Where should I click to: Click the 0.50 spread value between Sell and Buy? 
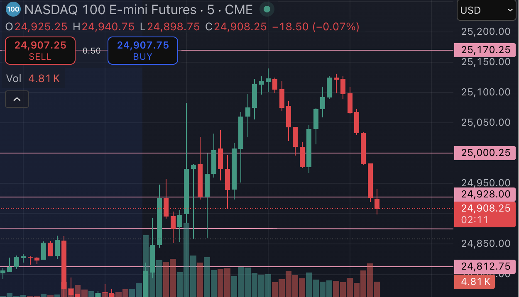[x=91, y=51]
